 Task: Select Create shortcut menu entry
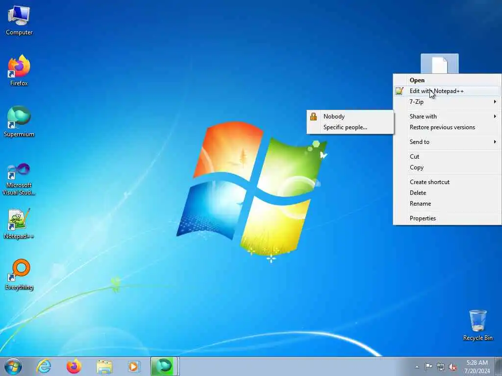(447, 182)
